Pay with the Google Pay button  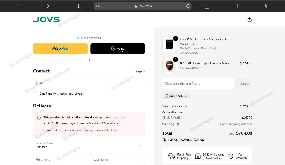tap(117, 49)
